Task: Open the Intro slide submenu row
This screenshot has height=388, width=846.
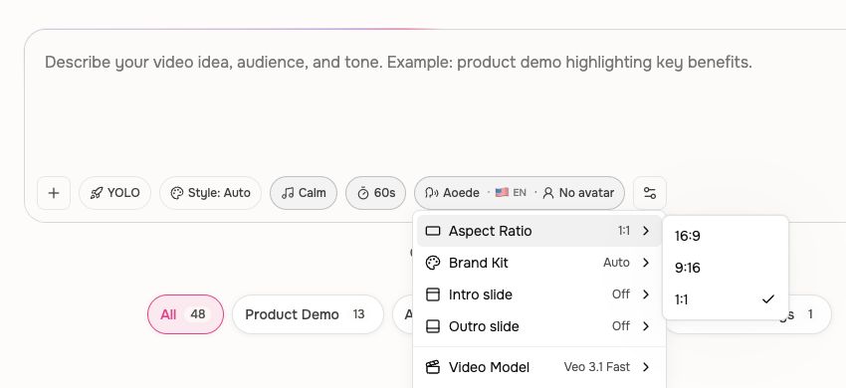Action: pos(539,294)
